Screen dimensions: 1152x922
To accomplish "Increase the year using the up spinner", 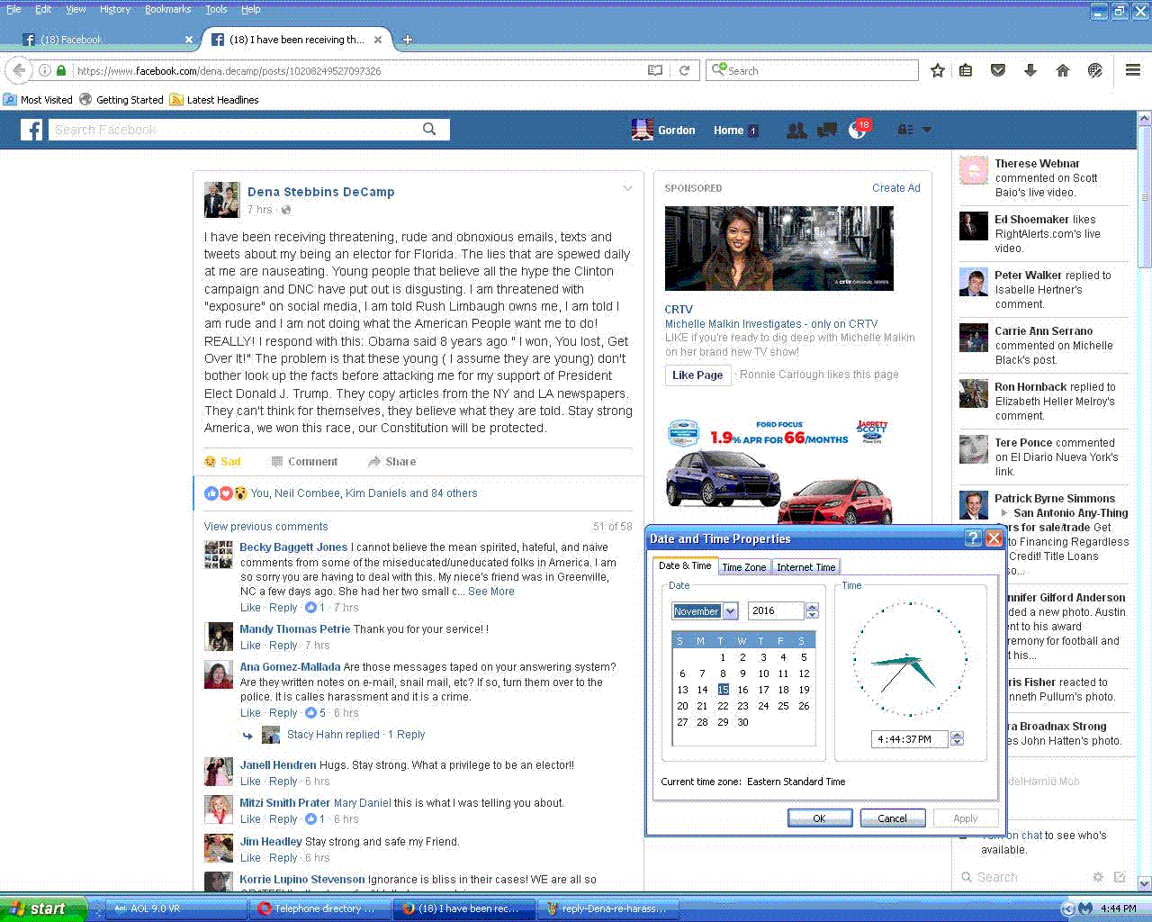I will click(813, 607).
